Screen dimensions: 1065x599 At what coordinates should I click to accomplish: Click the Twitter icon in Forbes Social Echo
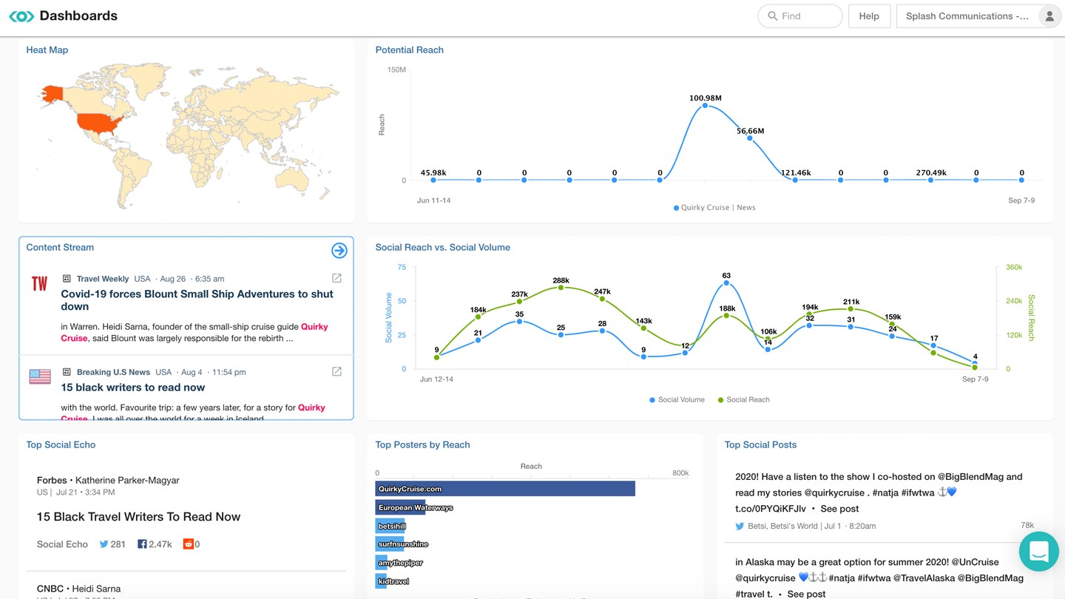coord(104,544)
